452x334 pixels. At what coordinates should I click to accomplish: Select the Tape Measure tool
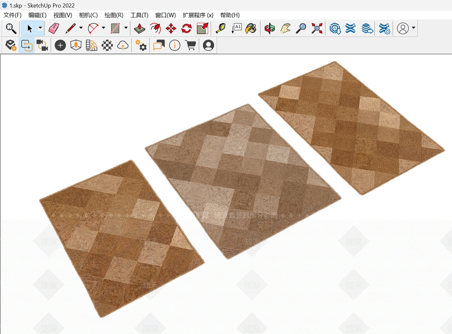click(221, 28)
